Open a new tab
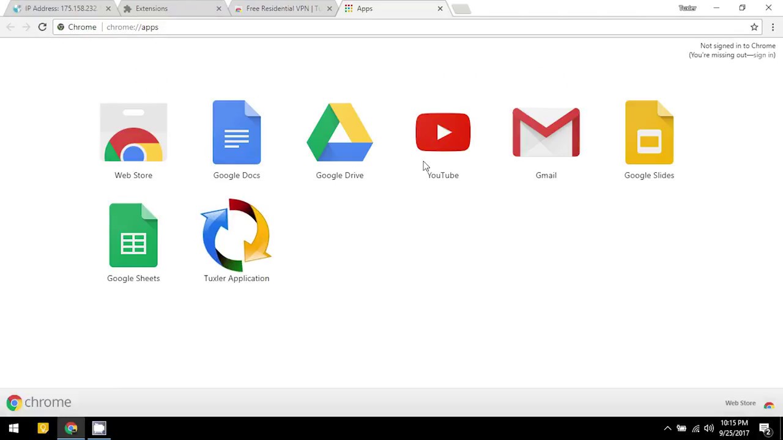This screenshot has height=440, width=783. coord(461,9)
